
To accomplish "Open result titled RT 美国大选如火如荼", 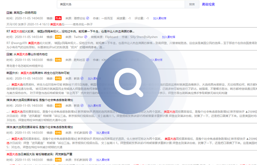I will (x=70, y=31).
